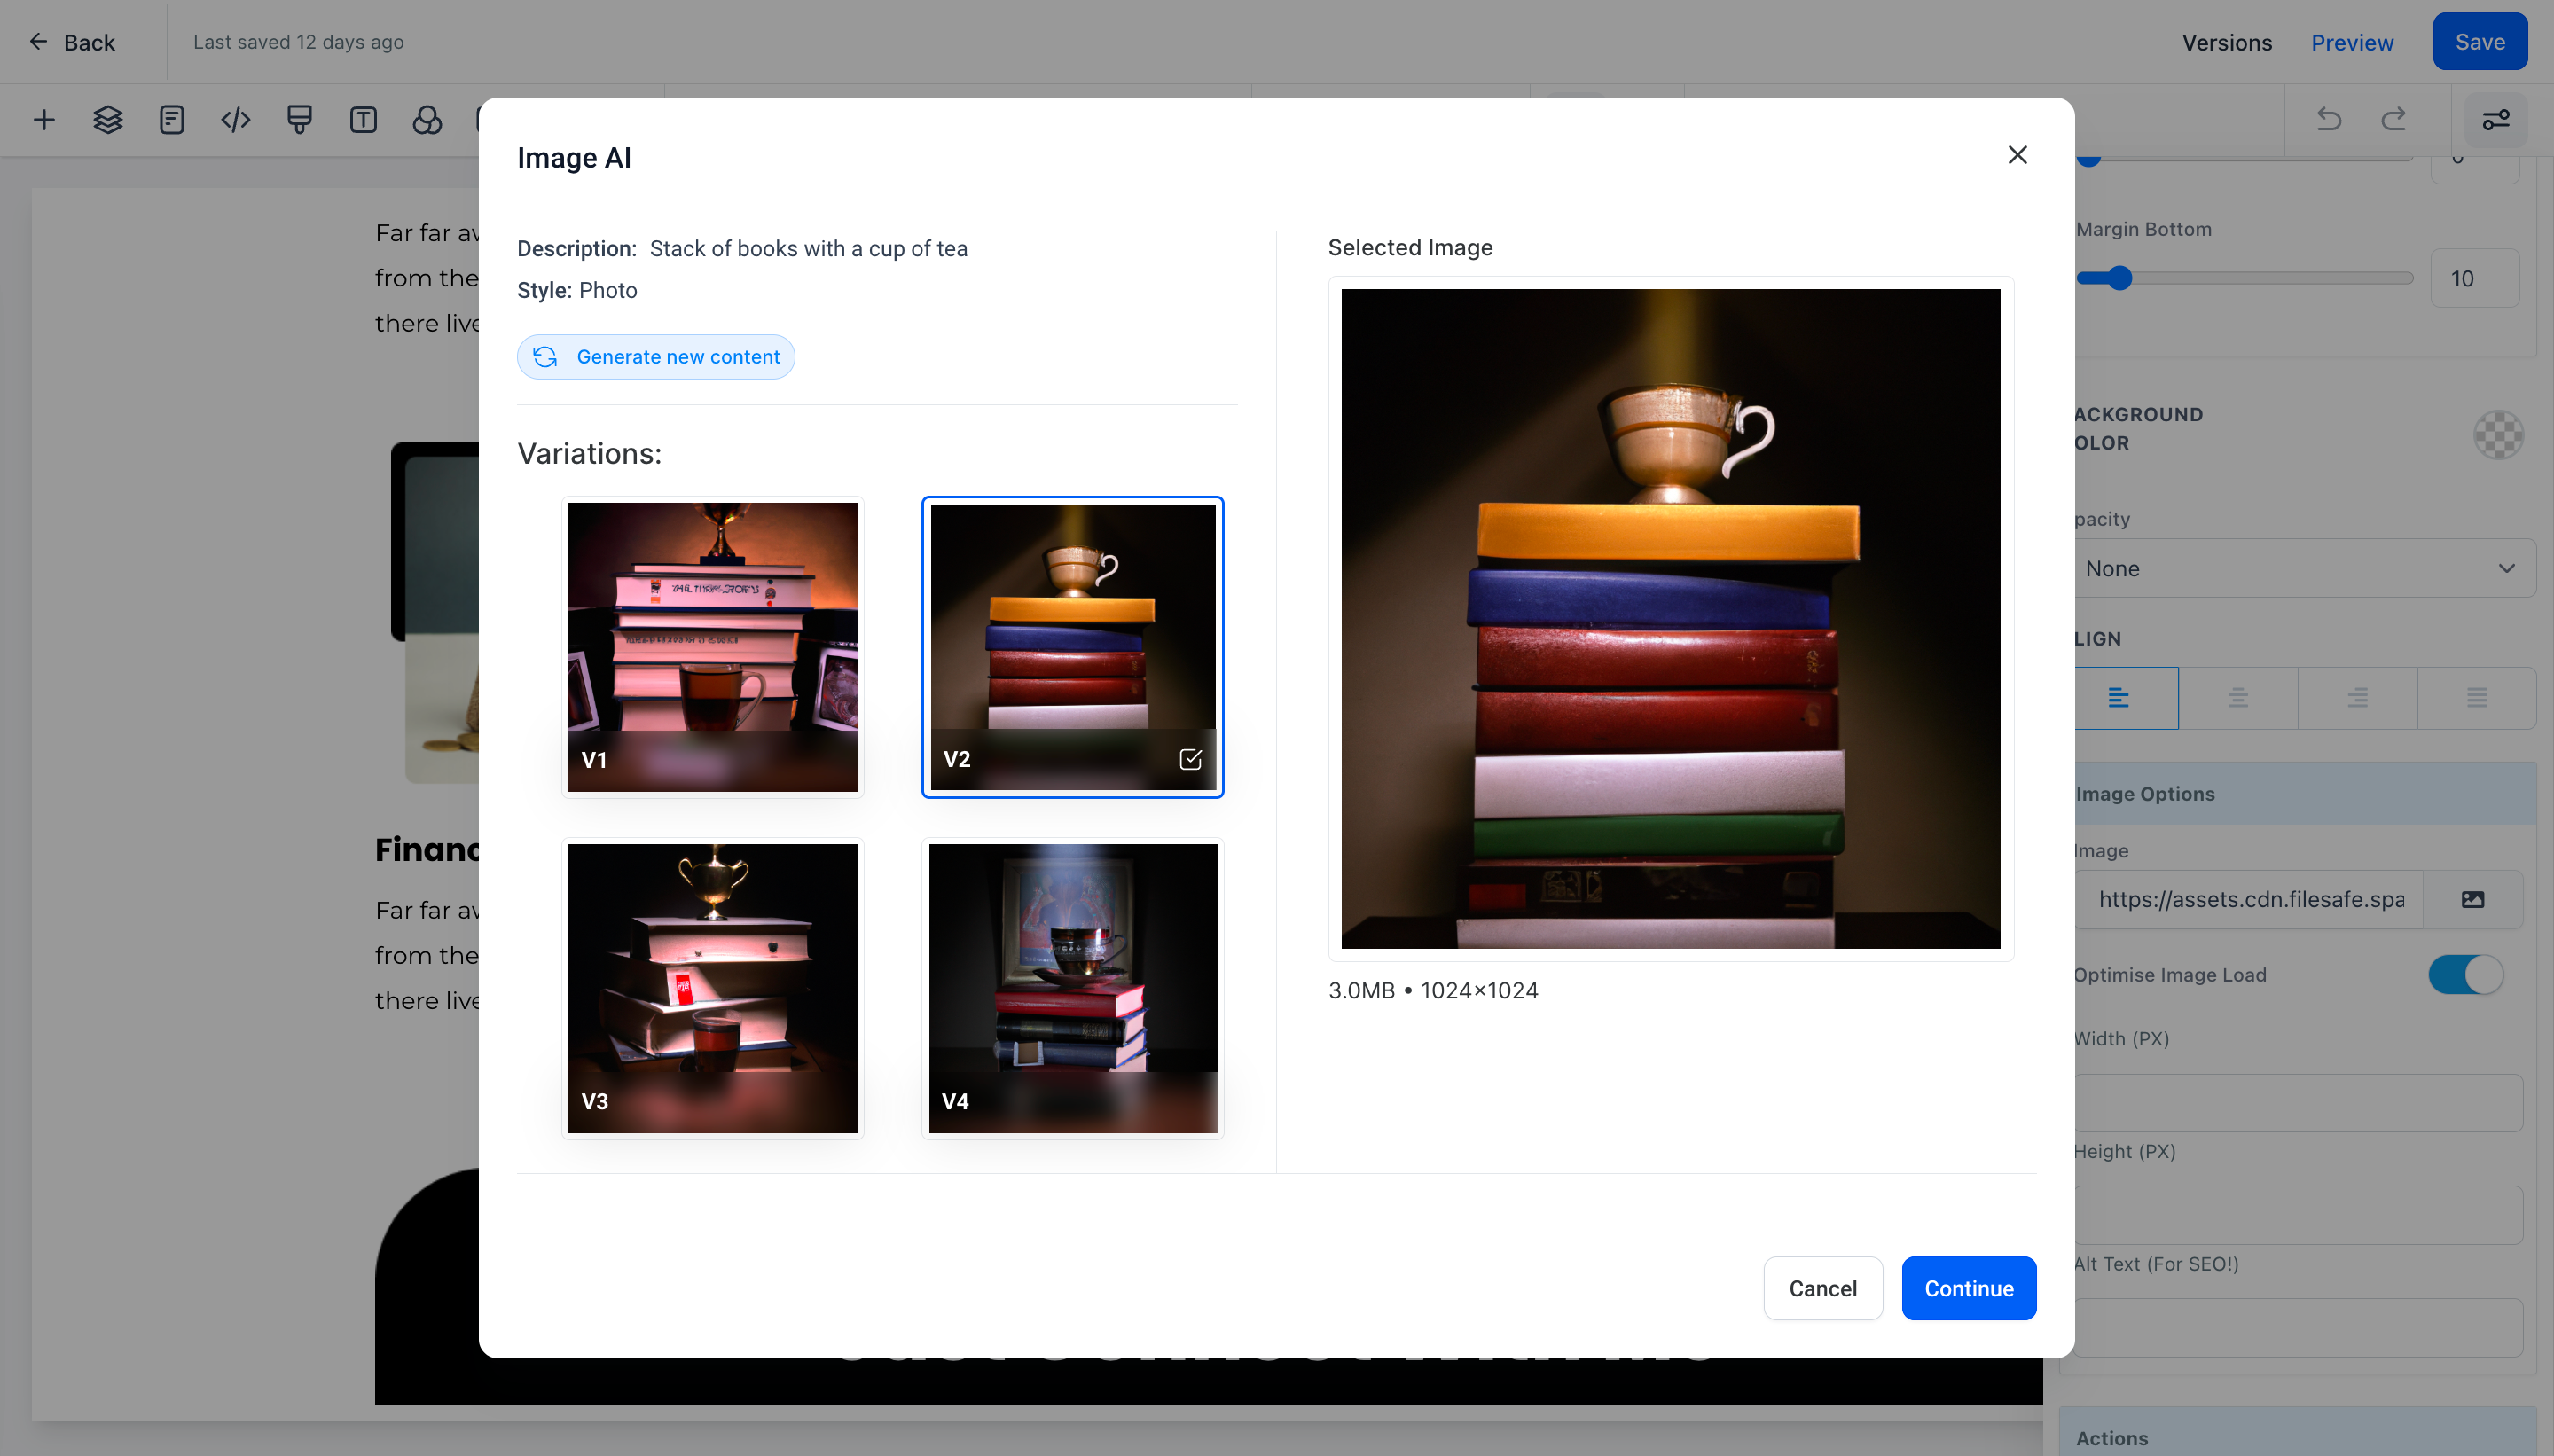Click Generate new content button
The height and width of the screenshot is (1456, 2554).
pos(656,357)
